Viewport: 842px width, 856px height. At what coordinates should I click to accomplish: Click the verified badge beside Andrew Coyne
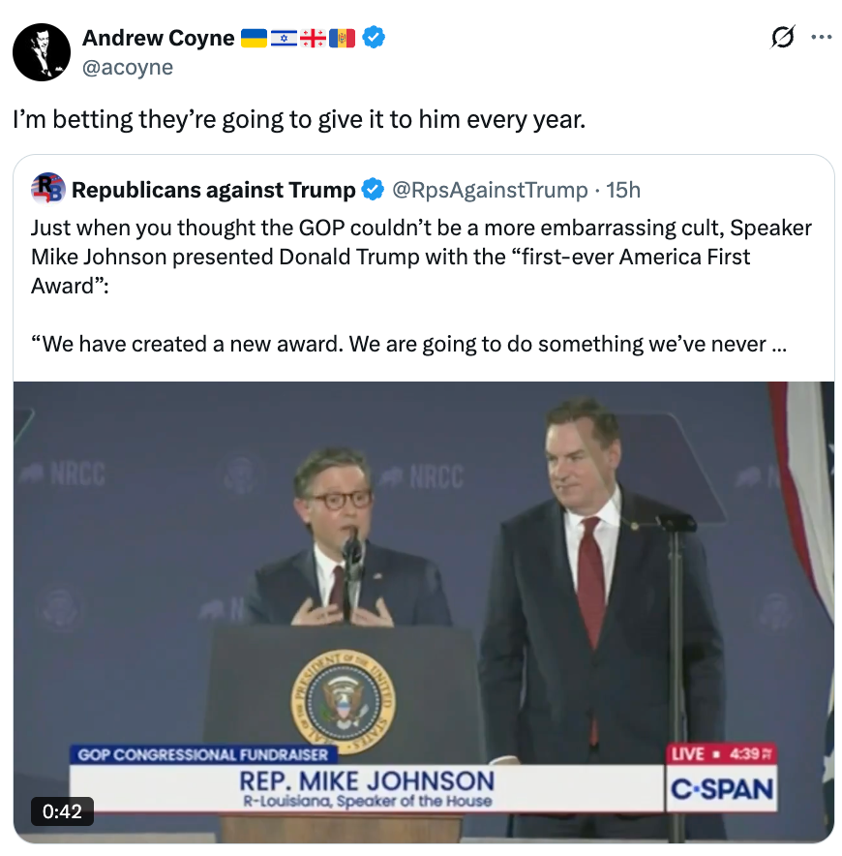[x=372, y=38]
